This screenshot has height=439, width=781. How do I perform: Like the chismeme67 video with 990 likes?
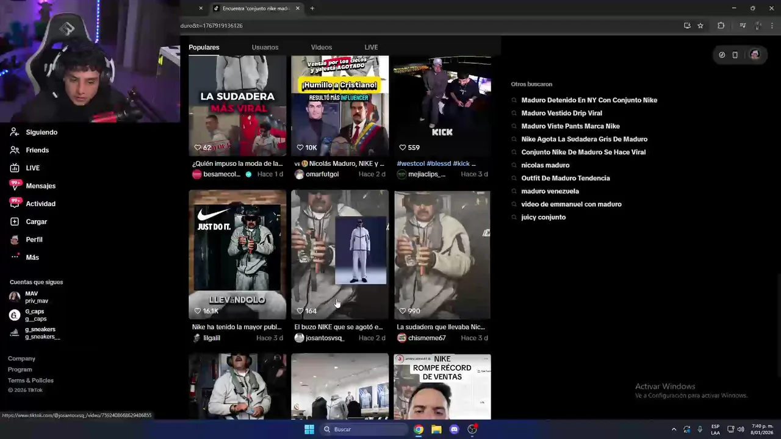tap(403, 311)
